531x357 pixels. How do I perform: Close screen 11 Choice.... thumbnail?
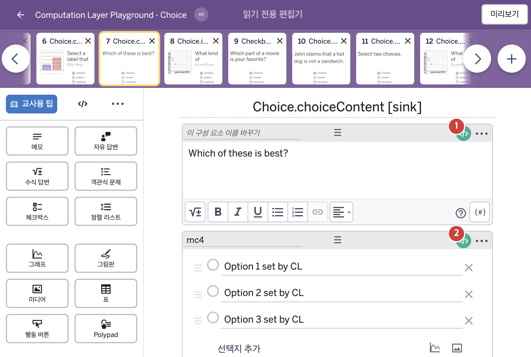coord(408,41)
